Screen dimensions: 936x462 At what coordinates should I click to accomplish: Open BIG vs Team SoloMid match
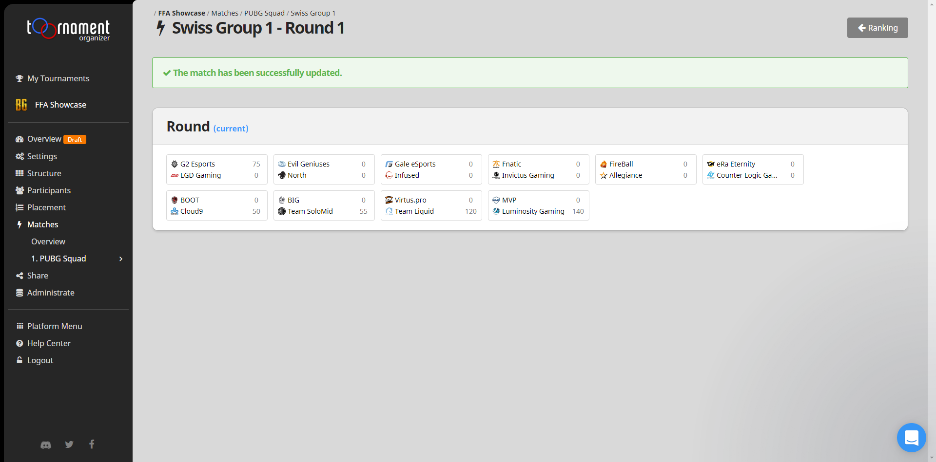coord(324,205)
